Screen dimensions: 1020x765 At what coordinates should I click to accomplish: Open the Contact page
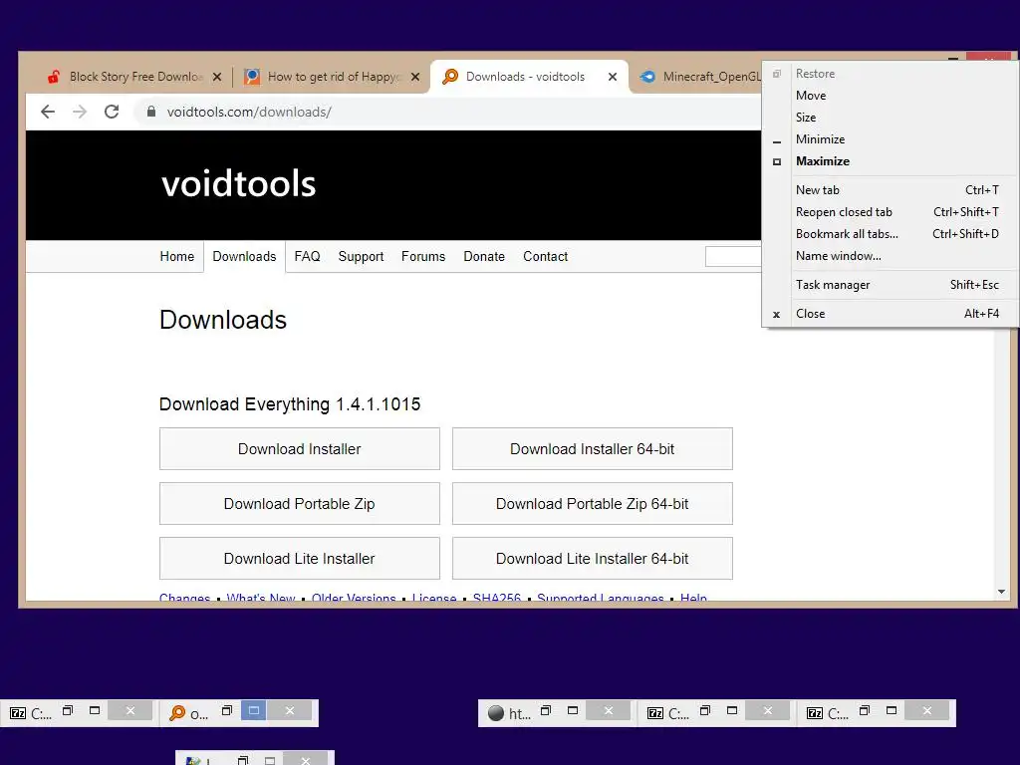coord(545,256)
